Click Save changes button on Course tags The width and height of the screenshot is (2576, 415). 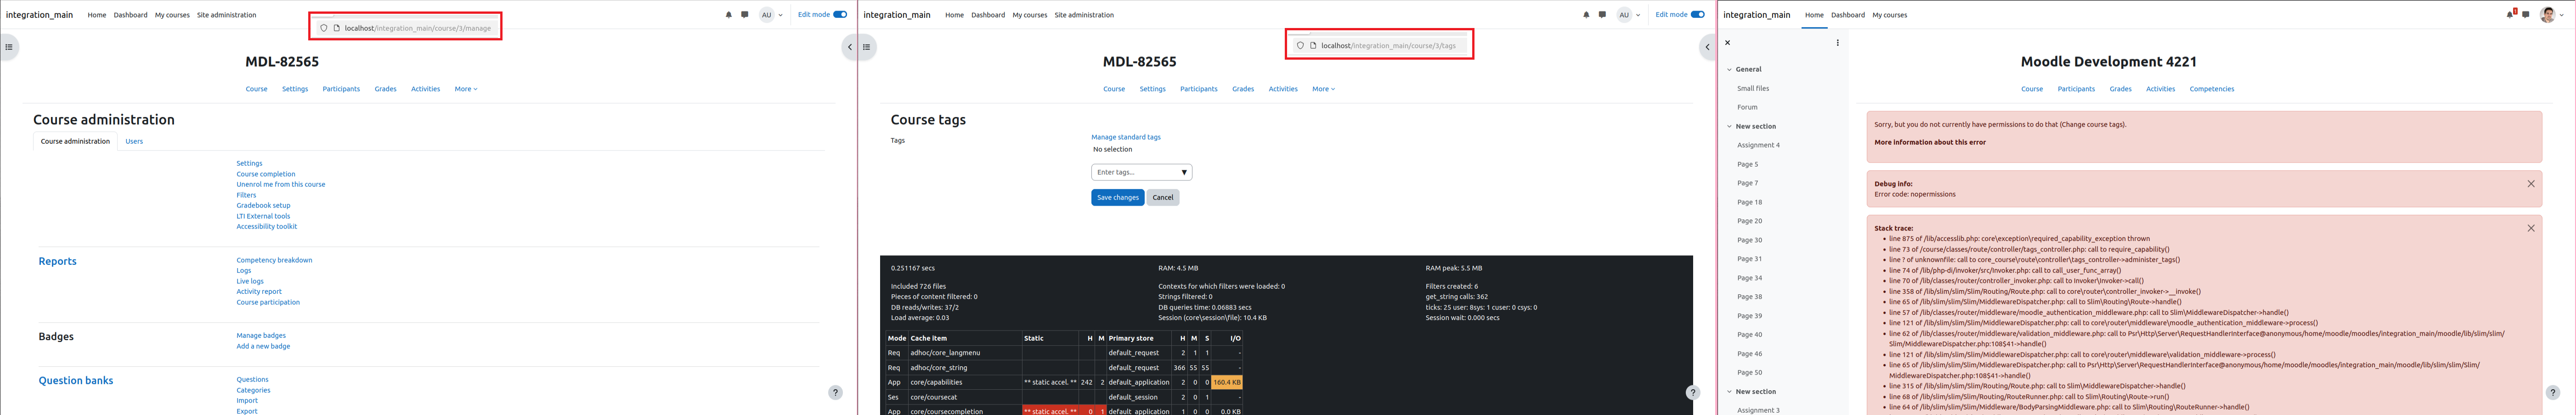point(1117,197)
